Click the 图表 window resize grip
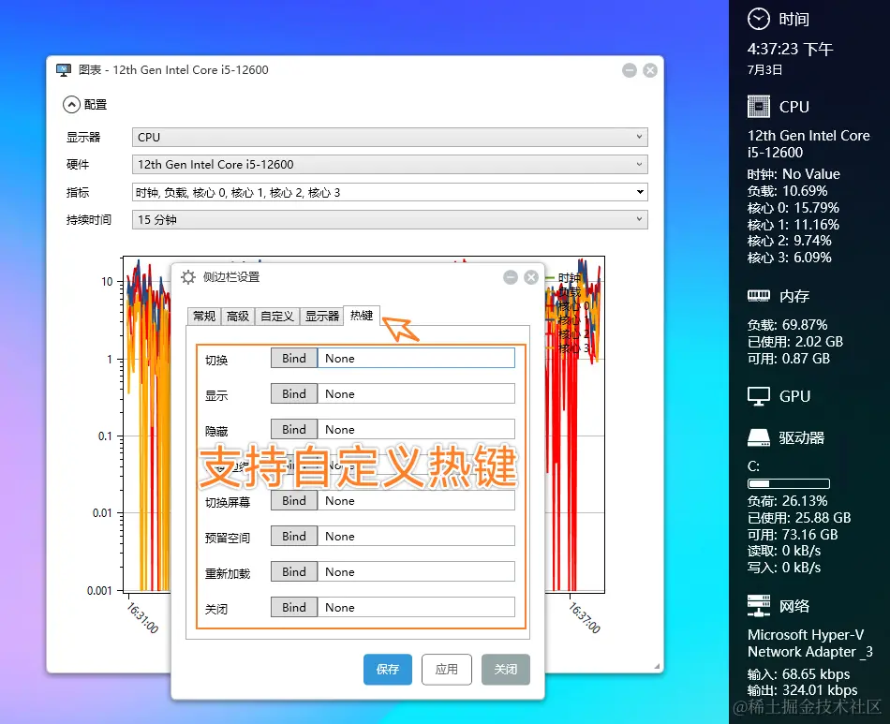Viewport: 890px width, 724px height. click(657, 666)
